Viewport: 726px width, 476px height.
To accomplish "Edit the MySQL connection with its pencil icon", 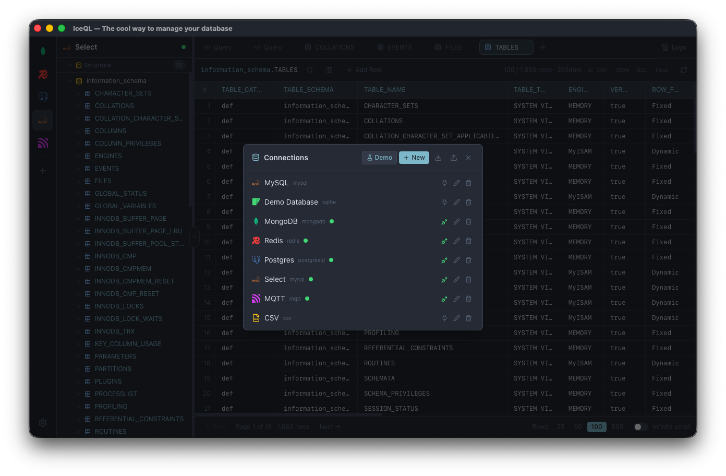I will click(456, 183).
